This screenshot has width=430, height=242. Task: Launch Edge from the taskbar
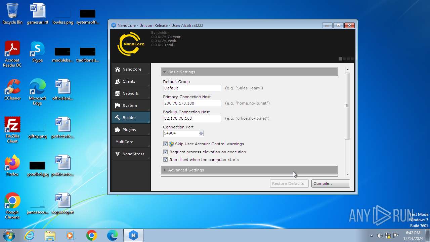tap(112, 235)
